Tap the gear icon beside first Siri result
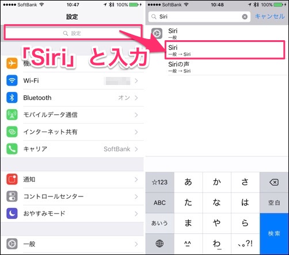 (157, 33)
